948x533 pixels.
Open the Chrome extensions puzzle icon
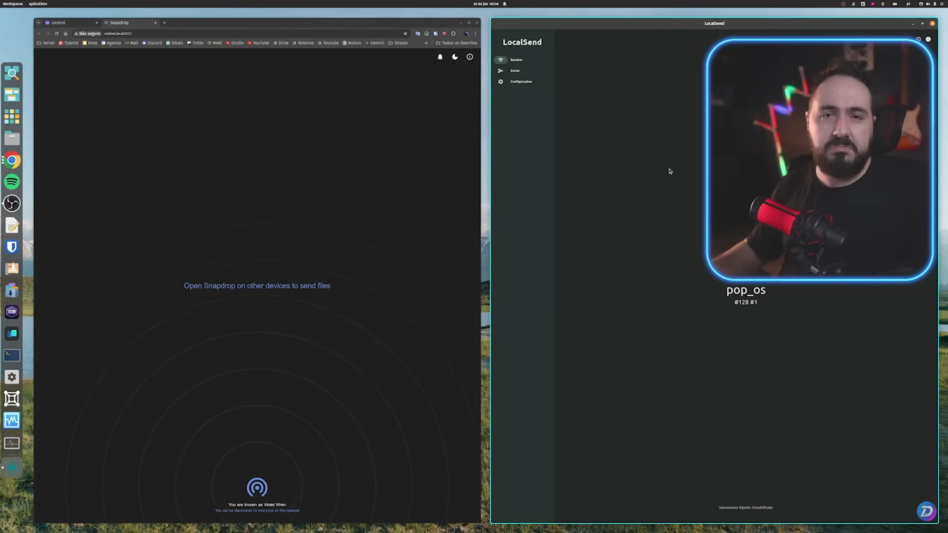(x=454, y=34)
